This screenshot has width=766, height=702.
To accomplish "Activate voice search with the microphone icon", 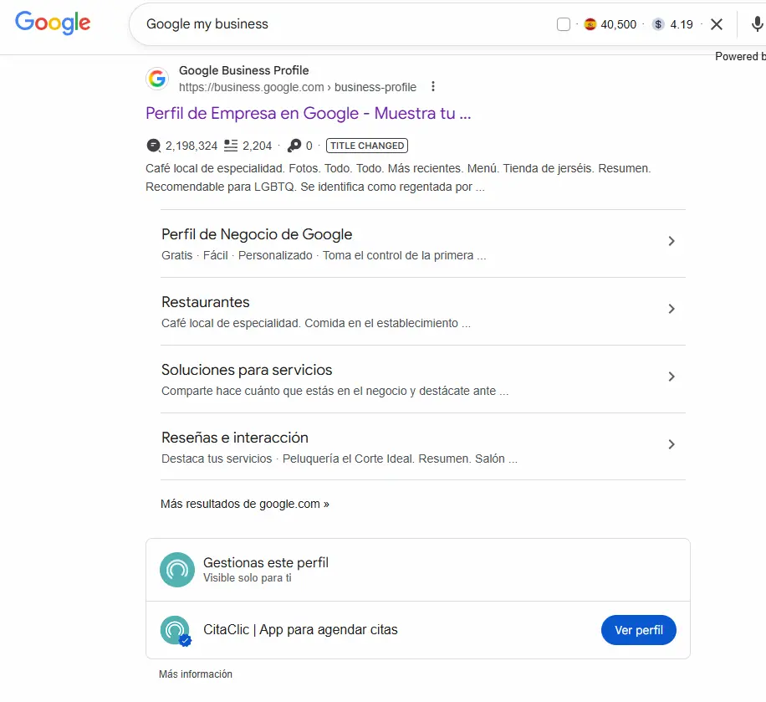I will click(x=756, y=23).
